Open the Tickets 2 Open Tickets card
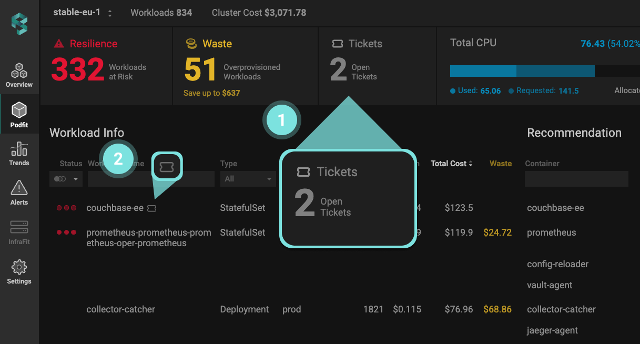Screen dimensions: 640x344 point(378,66)
